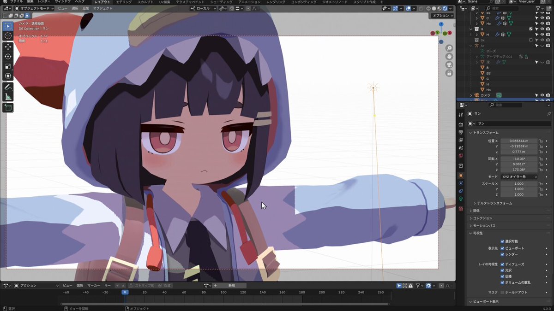Switch to wireframe viewport shading
The height and width of the screenshot is (311, 554).
(428, 8)
